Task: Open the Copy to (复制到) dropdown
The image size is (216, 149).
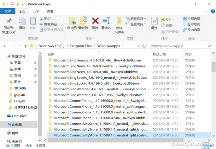Action: click(83, 30)
